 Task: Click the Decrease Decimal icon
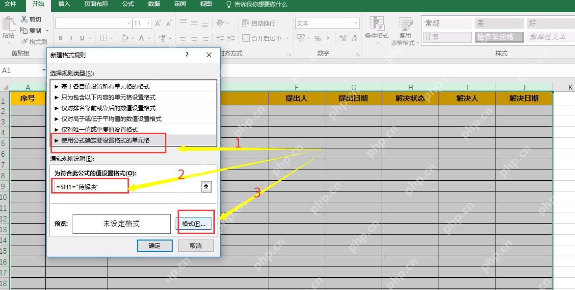coord(354,38)
